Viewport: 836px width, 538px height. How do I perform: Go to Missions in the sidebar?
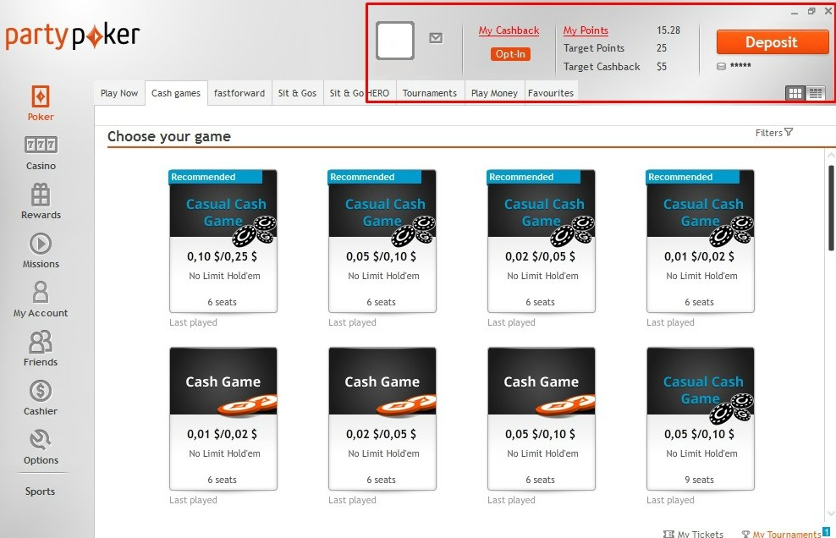tap(41, 250)
